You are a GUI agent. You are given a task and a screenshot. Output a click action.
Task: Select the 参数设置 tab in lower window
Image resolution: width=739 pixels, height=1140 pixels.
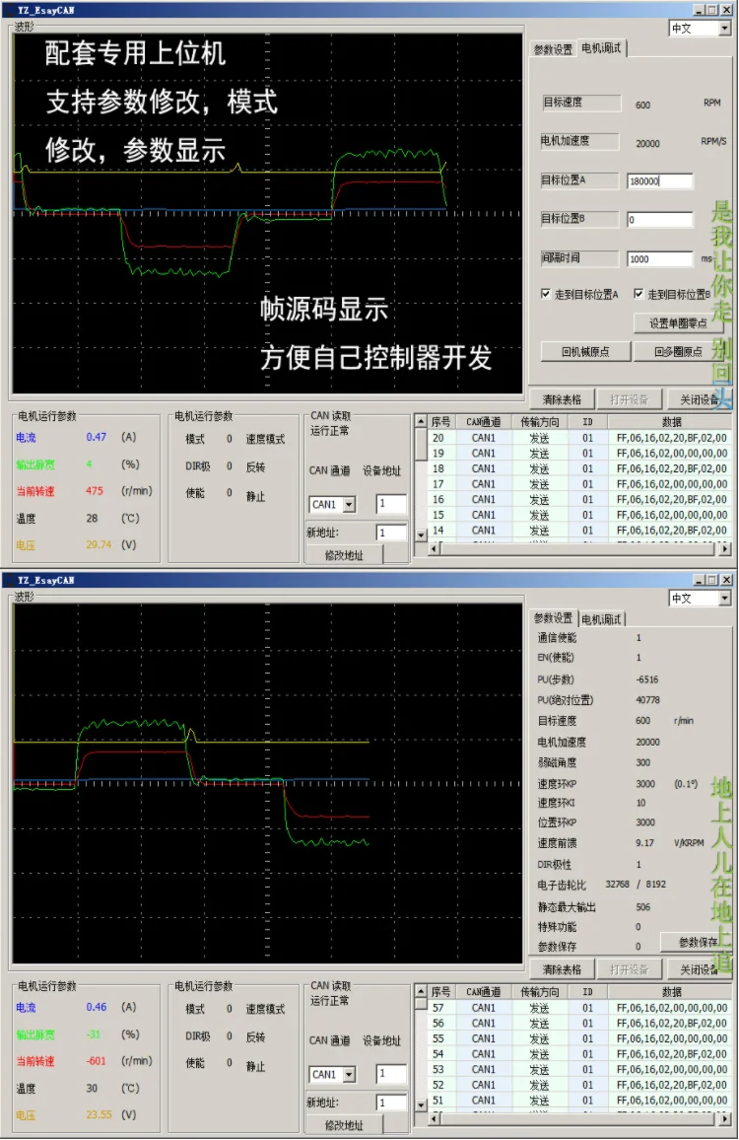tap(553, 618)
